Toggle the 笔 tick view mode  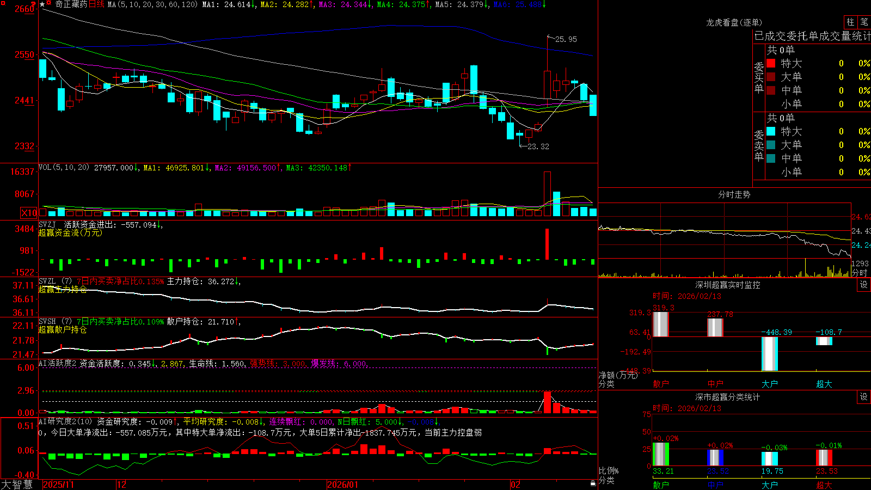point(864,22)
